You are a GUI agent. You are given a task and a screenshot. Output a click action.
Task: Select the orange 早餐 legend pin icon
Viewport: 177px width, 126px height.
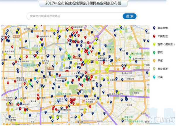(x=155, y=61)
